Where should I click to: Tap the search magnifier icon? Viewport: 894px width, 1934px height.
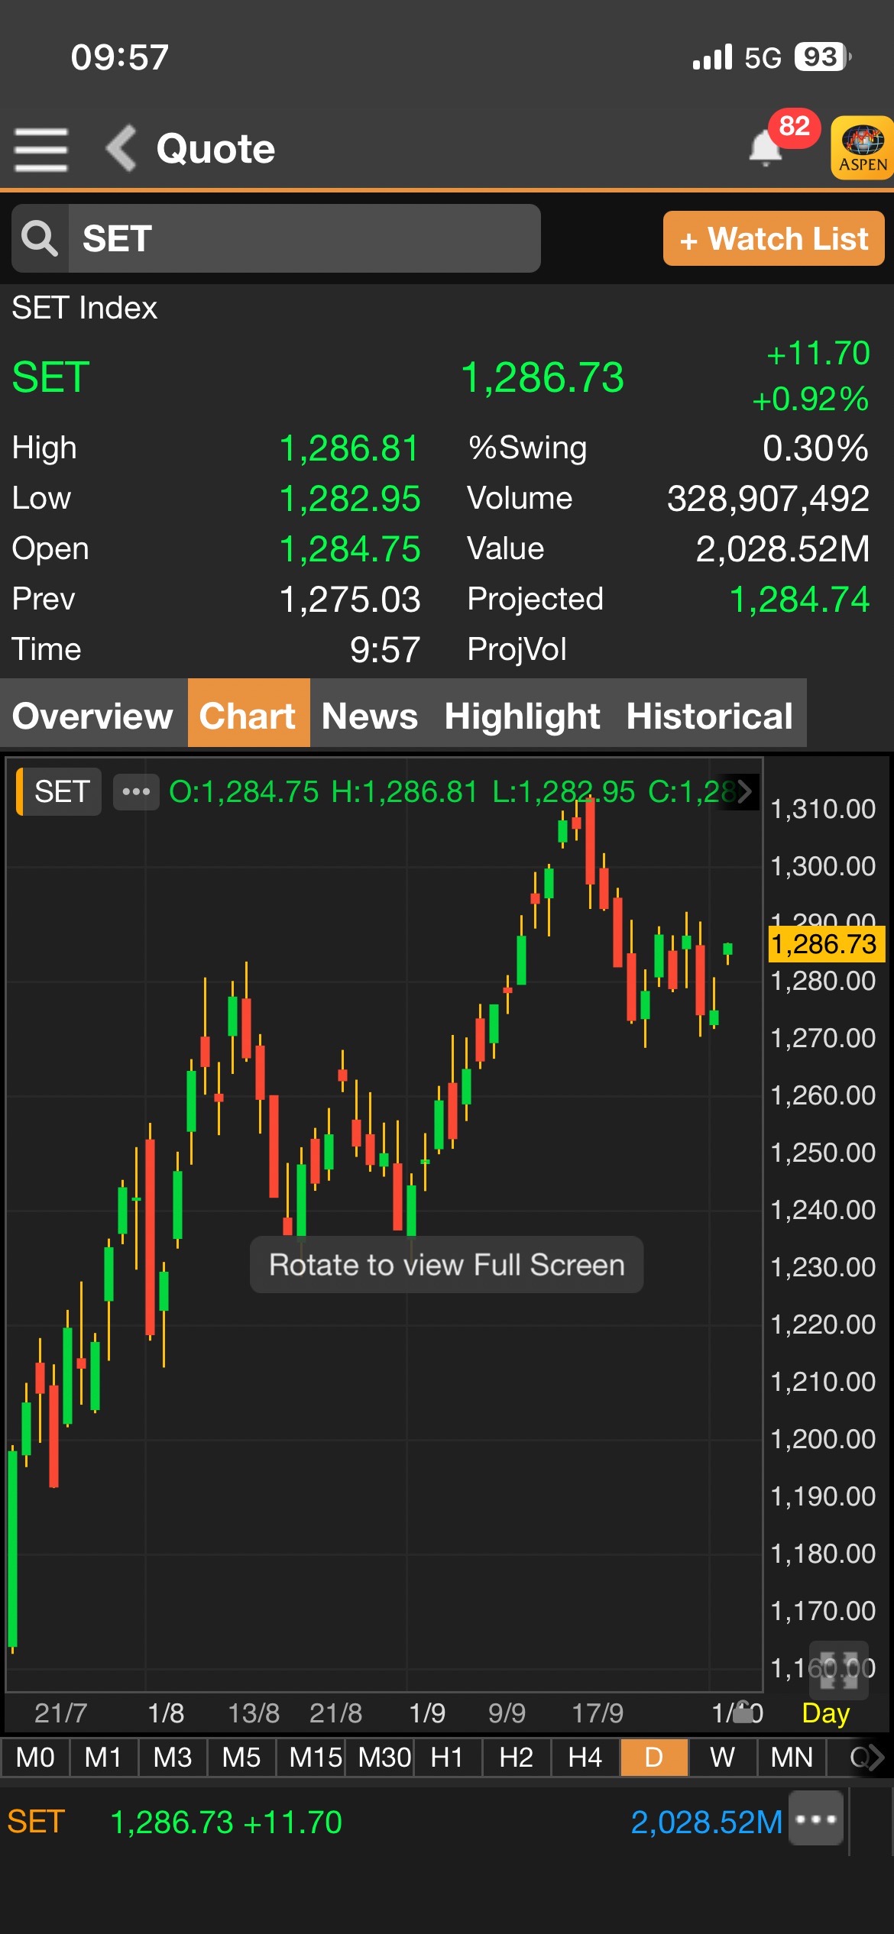tap(40, 238)
